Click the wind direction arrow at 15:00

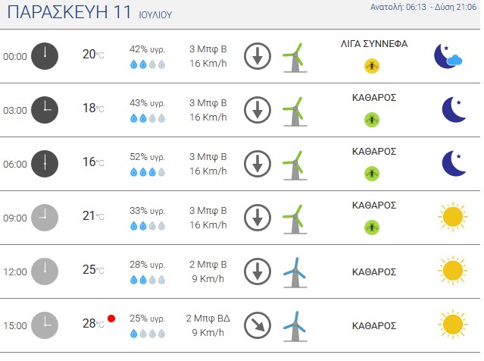[x=258, y=325]
